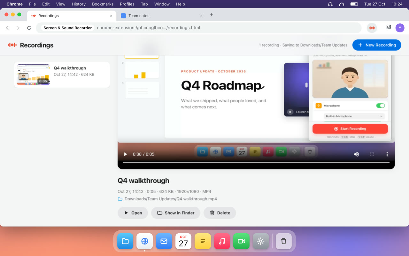Open the Window menu

(x=162, y=4)
